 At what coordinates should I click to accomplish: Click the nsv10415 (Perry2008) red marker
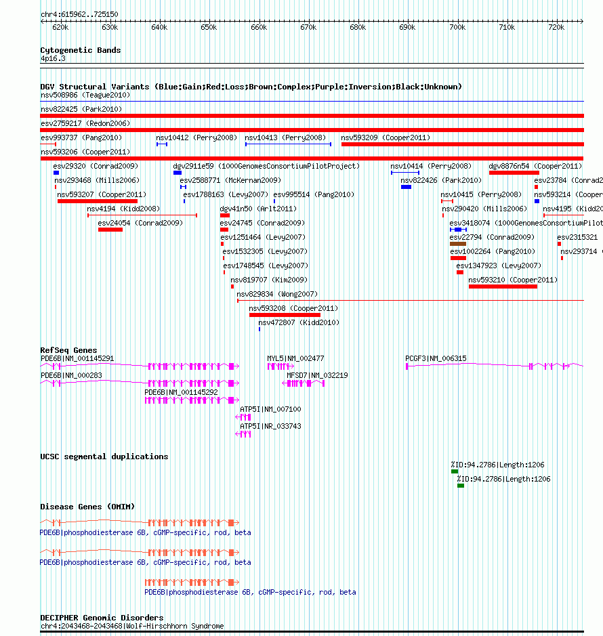click(446, 201)
